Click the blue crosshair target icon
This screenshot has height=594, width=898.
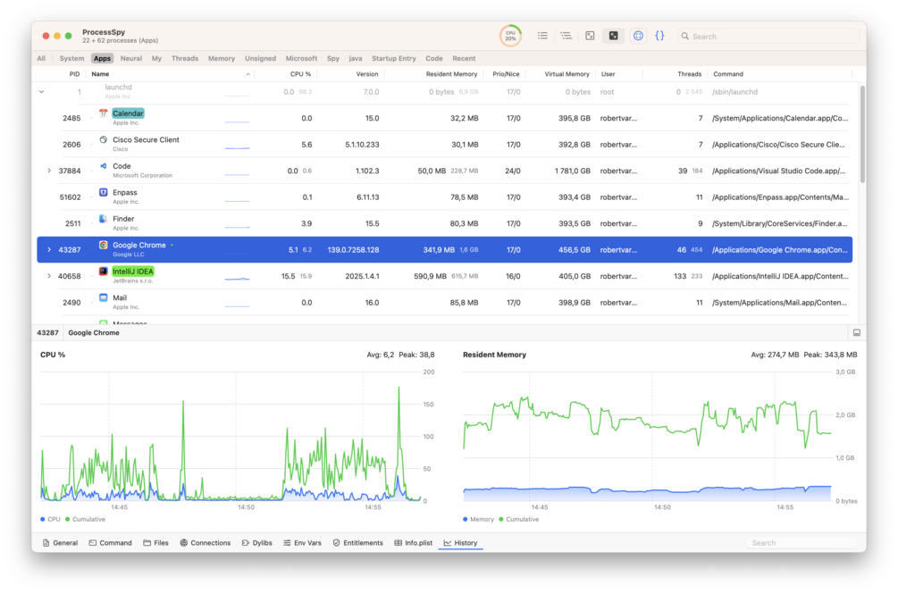click(638, 36)
